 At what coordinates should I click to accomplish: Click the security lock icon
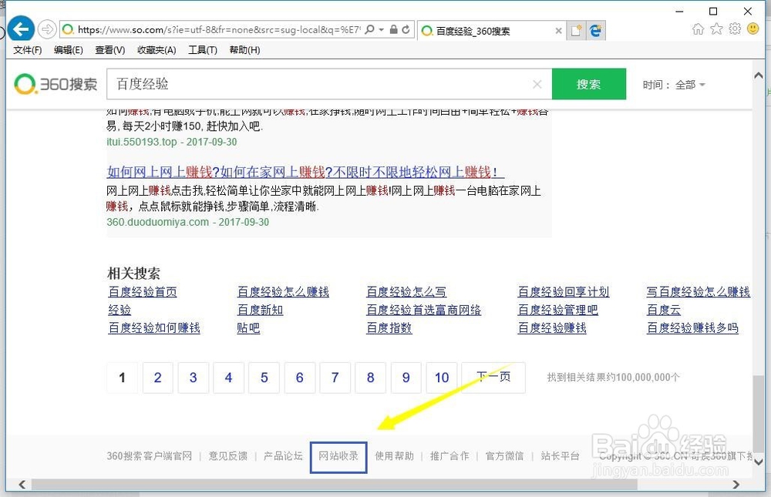point(393,29)
